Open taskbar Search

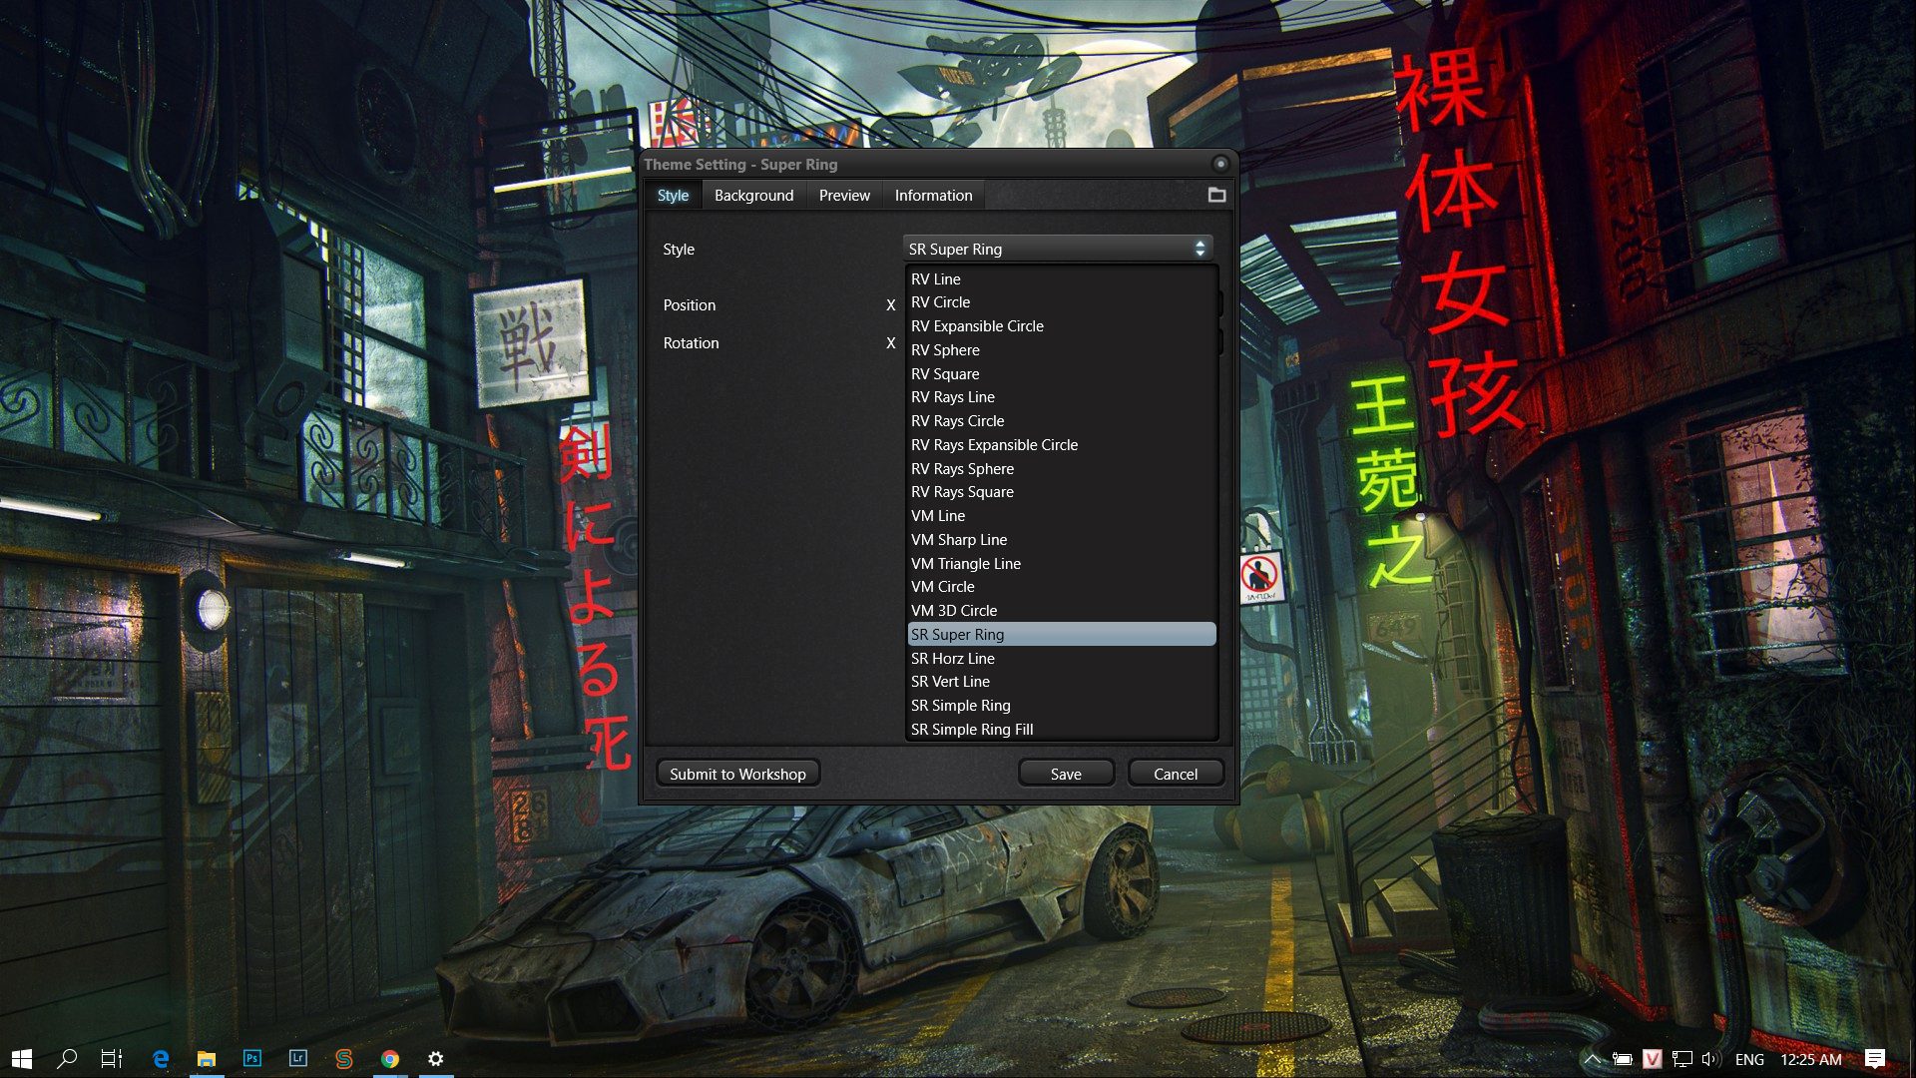tap(67, 1059)
